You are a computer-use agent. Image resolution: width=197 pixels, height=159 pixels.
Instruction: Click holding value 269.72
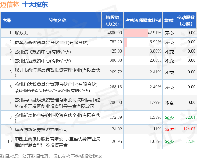[116, 72]
